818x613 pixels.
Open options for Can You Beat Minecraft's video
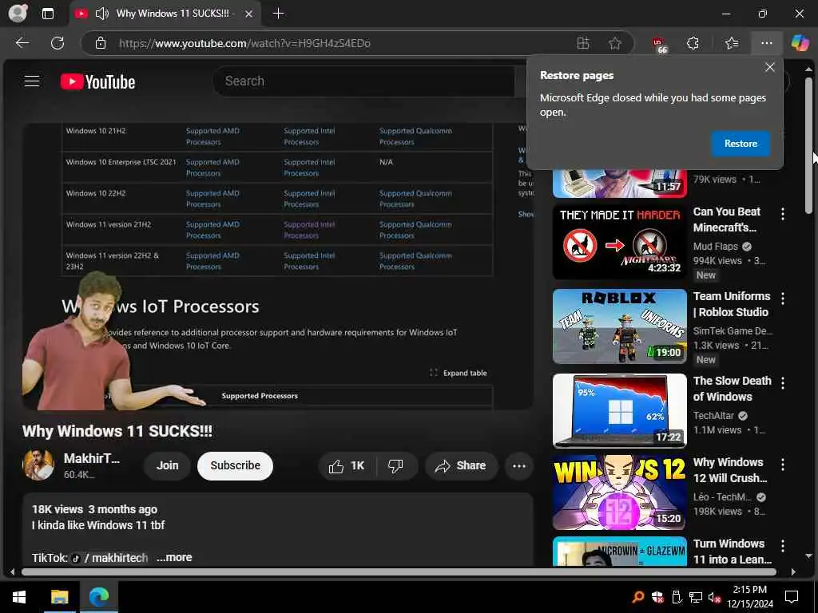coord(783,214)
